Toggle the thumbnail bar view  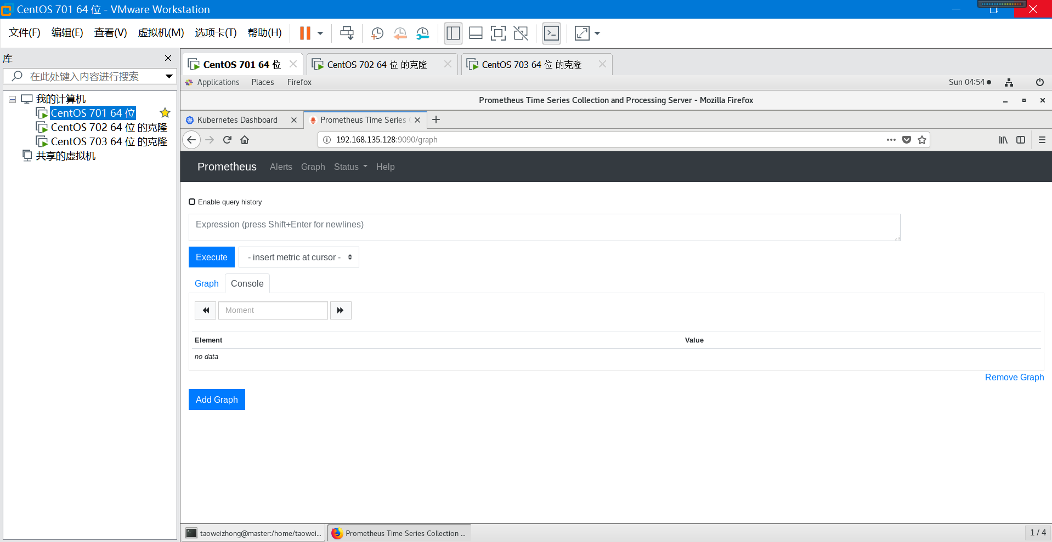[x=476, y=33]
